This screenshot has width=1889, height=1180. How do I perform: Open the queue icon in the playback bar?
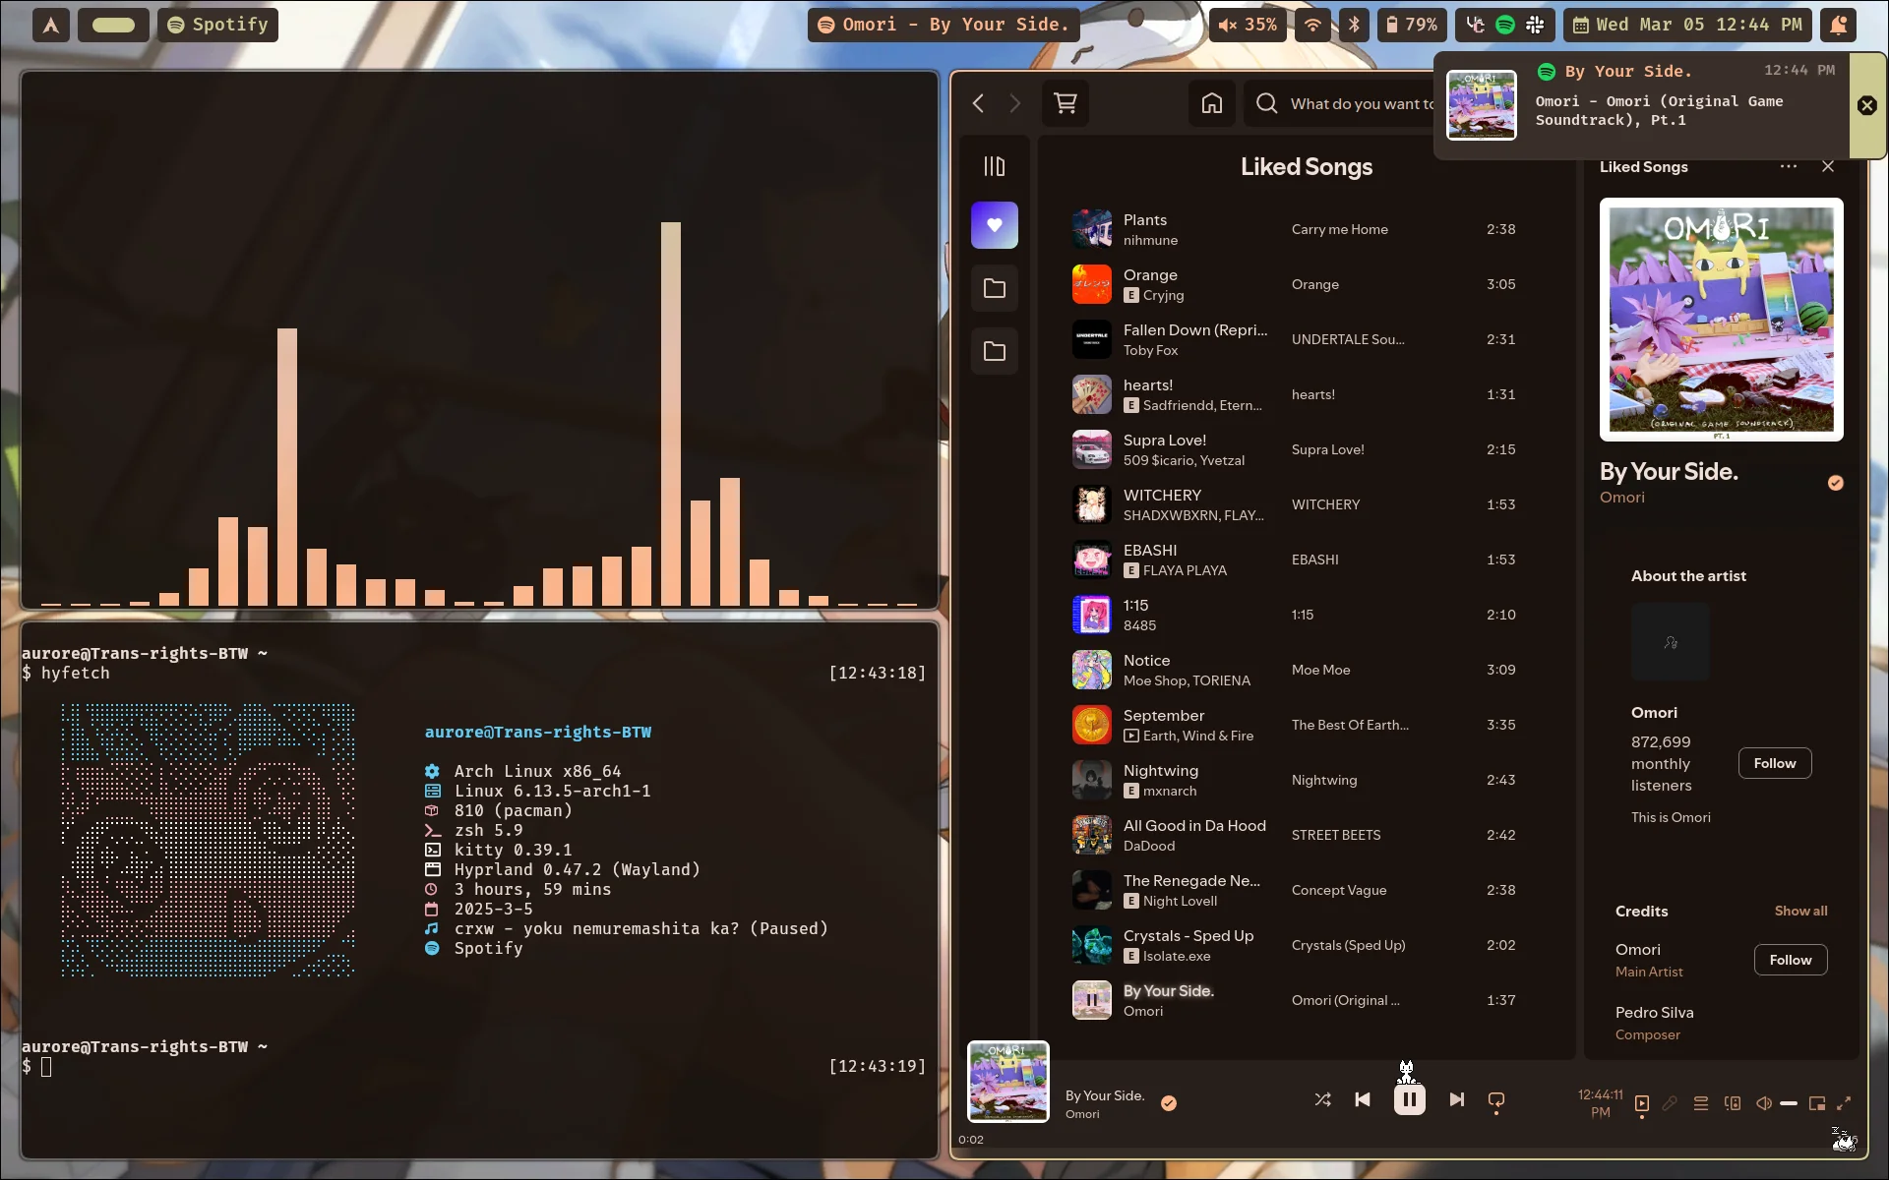1701,1103
